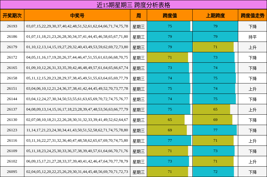Click 跨度值 bar 77 in row 26116
This screenshot has width=267, height=177.
point(169,140)
